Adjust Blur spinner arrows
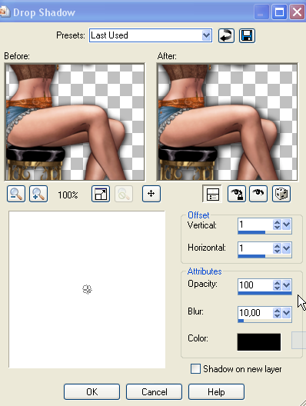This screenshot has width=306, height=406. click(x=277, y=313)
